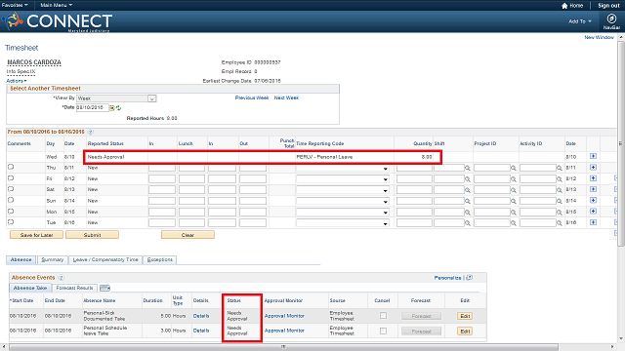Check Cancel box for Personal-Sick absence
625x351 pixels.
pos(383,316)
